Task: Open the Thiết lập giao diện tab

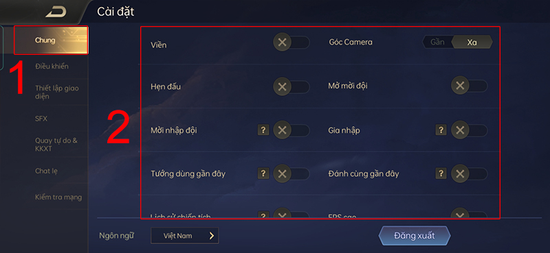Action: [57, 92]
